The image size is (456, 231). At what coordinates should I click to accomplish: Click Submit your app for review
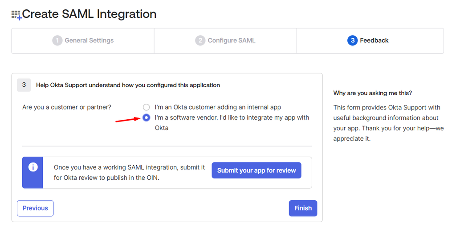tap(256, 170)
